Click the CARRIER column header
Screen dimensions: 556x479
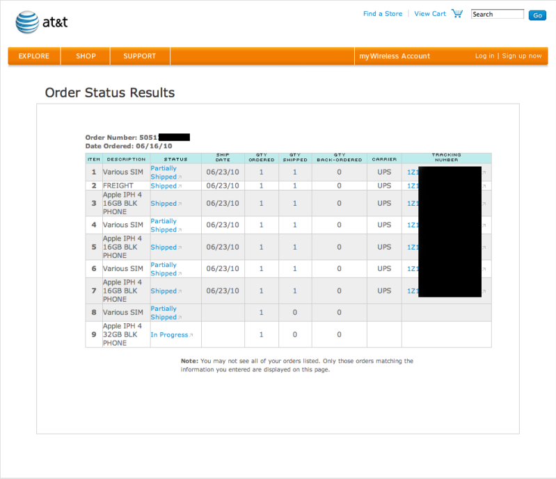(384, 159)
